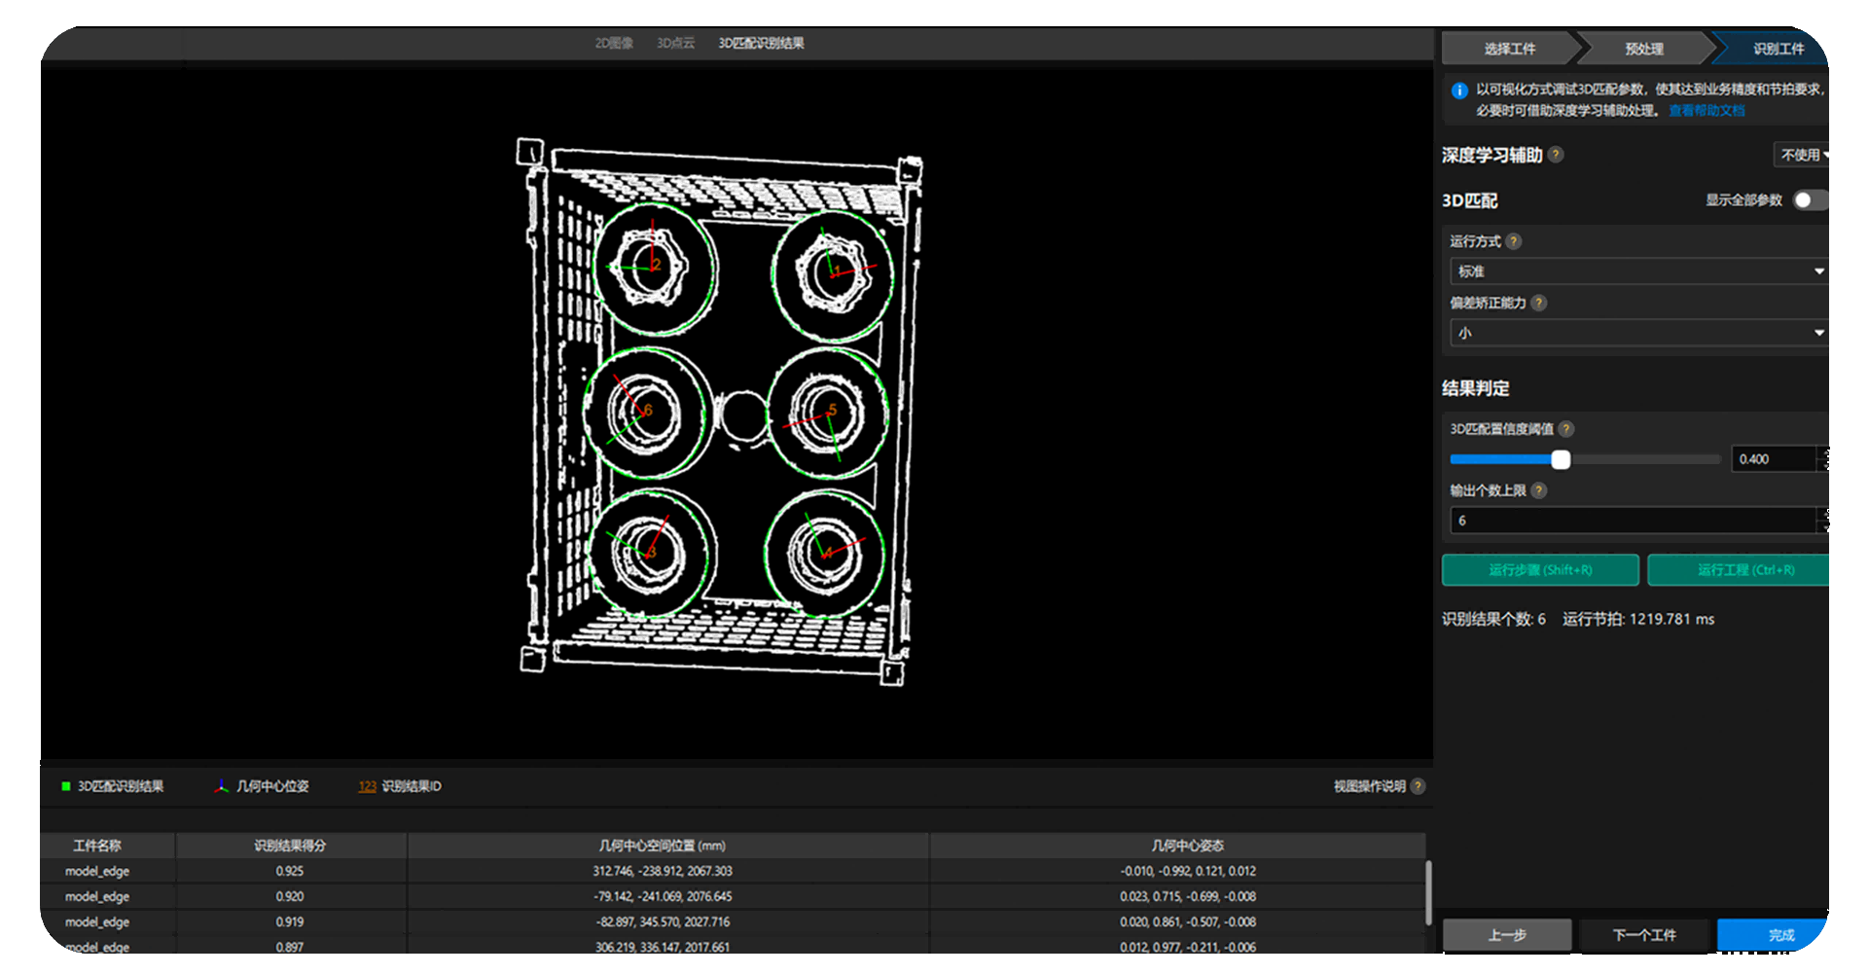Open help icon beside 3D匹配置信度阈值

(1566, 429)
